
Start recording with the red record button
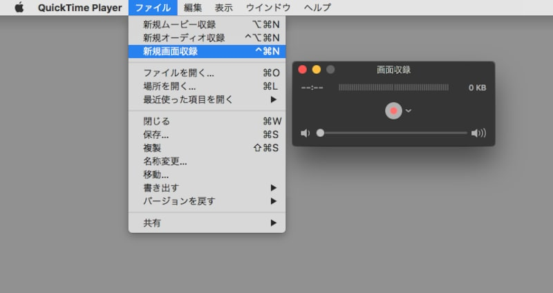pyautogui.click(x=393, y=111)
